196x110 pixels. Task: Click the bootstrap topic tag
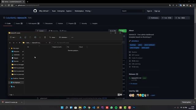pos(133,45)
